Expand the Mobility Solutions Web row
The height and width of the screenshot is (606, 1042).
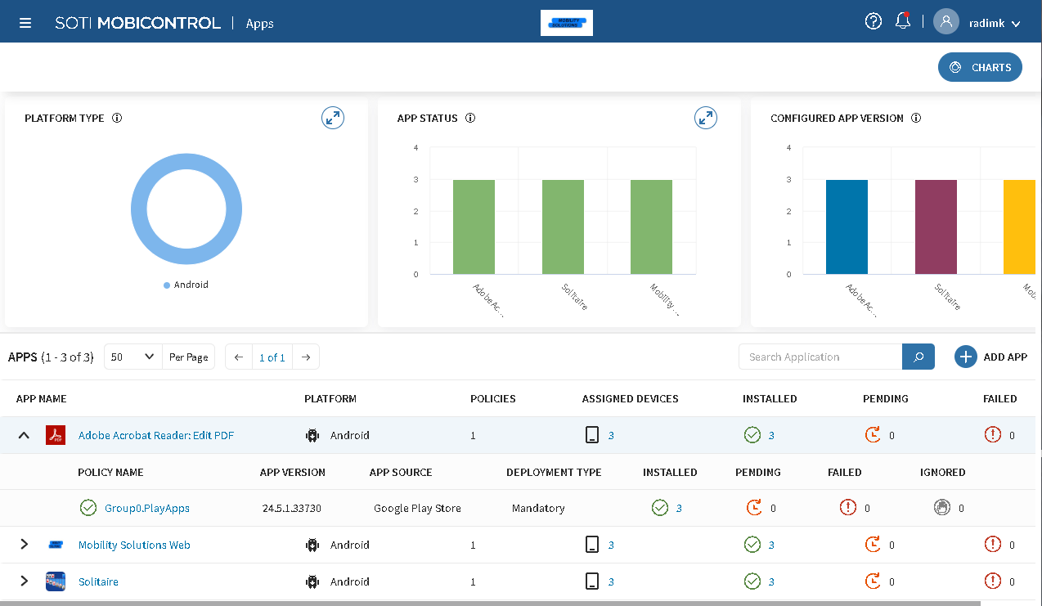click(24, 545)
